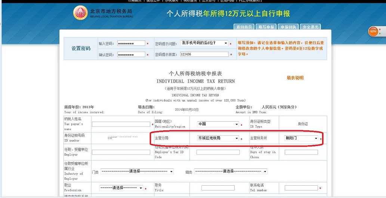This screenshot has height=198, width=386.
Task: Open the 填表说明 instructions link
Action: 295,78
